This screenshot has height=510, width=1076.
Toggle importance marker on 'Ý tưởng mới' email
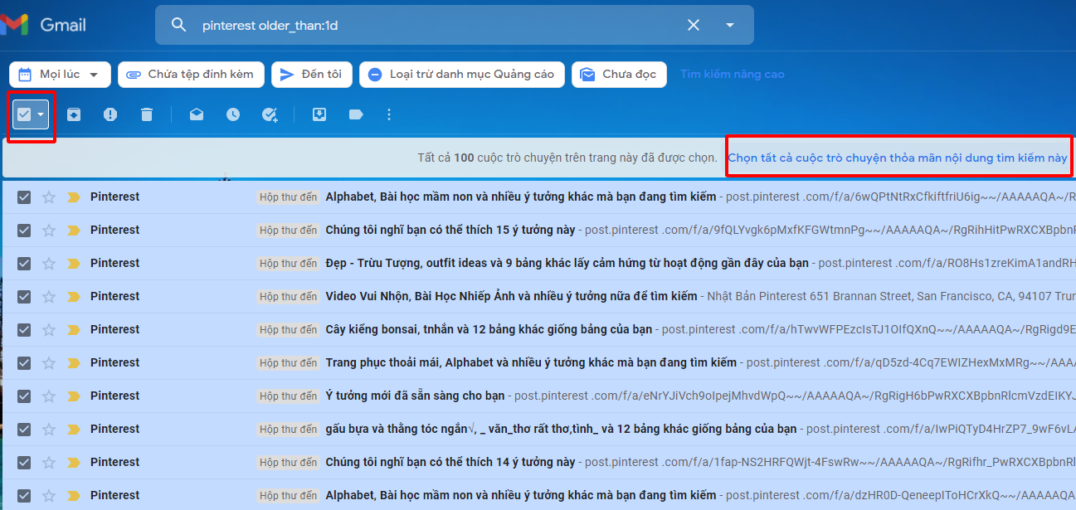(73, 396)
